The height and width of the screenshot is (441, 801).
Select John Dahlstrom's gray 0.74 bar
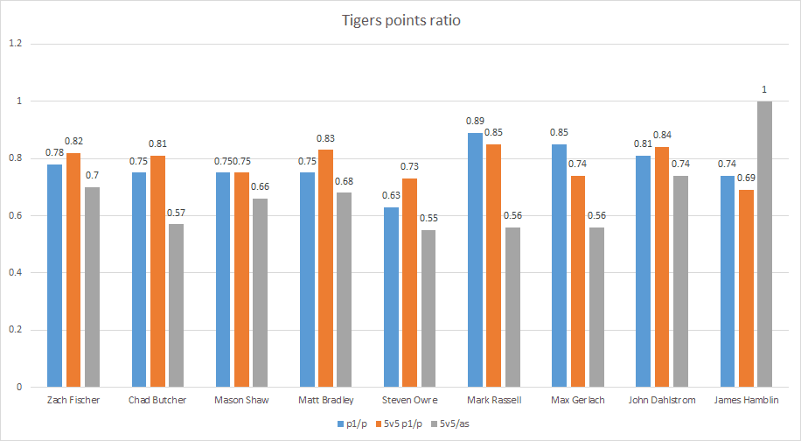[x=680, y=281]
